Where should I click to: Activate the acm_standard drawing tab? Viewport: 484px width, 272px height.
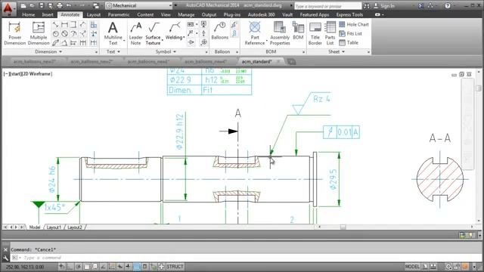[x=257, y=62]
